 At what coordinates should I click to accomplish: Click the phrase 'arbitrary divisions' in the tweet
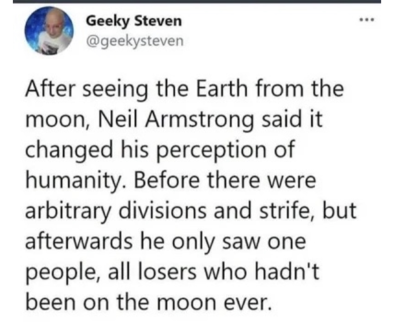pos(116,211)
